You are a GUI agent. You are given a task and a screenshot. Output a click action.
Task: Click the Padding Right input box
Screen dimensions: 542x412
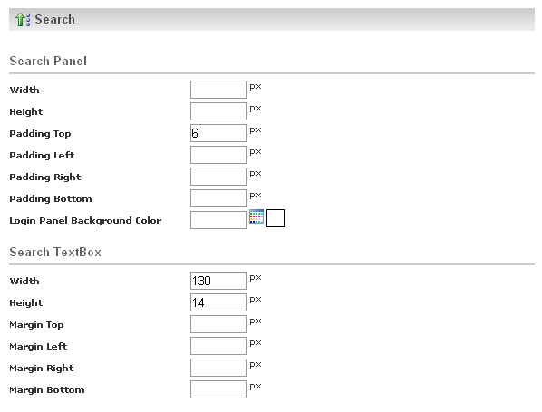218,177
